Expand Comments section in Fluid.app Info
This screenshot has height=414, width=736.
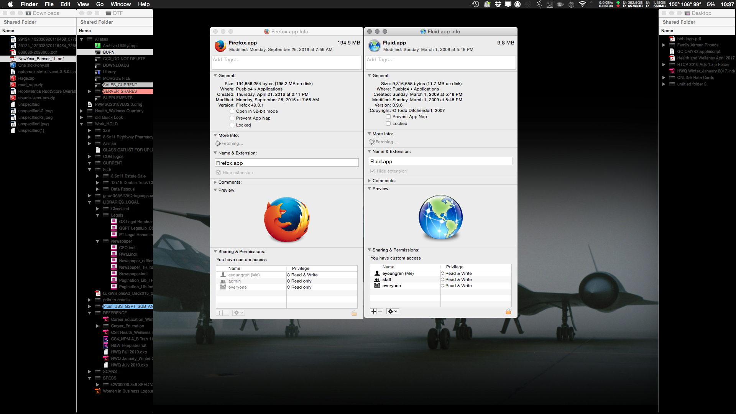click(x=369, y=181)
